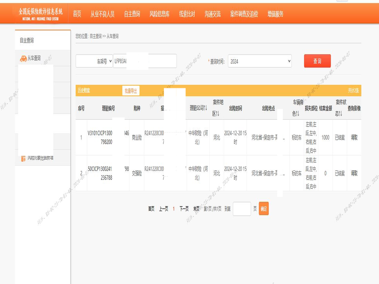Select 风险对象挖掘 sidebar item
The height and width of the screenshot is (284, 379).
click(40, 158)
